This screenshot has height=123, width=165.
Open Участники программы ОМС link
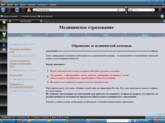[21, 50]
